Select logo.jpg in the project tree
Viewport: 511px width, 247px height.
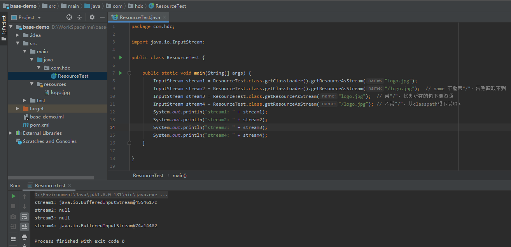click(58, 92)
